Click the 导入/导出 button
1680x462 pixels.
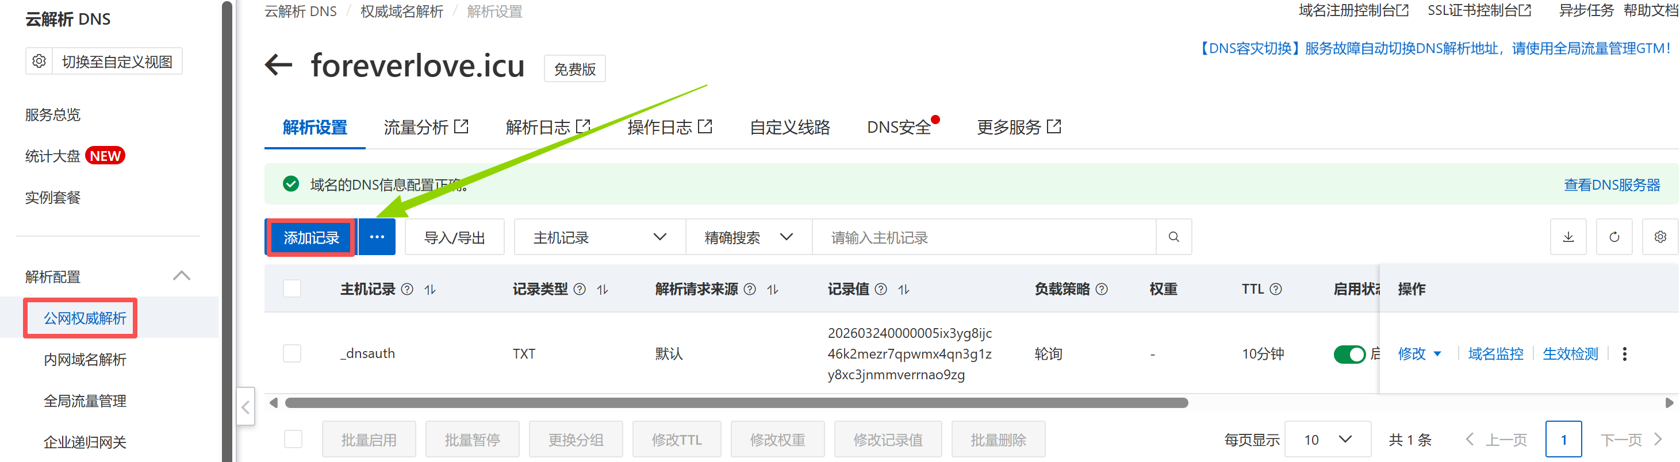click(x=455, y=237)
